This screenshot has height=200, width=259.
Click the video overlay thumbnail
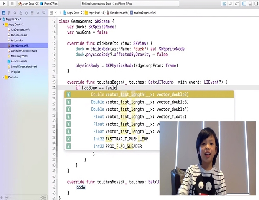click(x=208, y=158)
